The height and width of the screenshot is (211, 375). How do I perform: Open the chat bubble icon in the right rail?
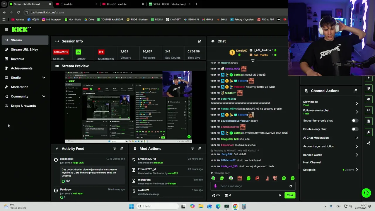click(369, 99)
